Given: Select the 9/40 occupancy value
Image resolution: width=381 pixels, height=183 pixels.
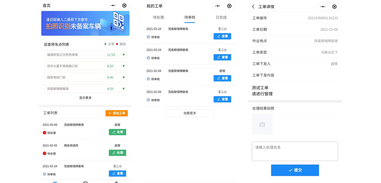Looking at the screenshot, I should tap(110, 77).
